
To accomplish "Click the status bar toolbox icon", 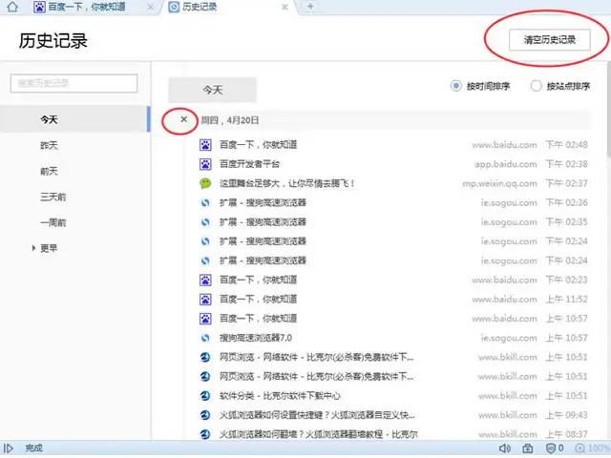I will [528, 448].
